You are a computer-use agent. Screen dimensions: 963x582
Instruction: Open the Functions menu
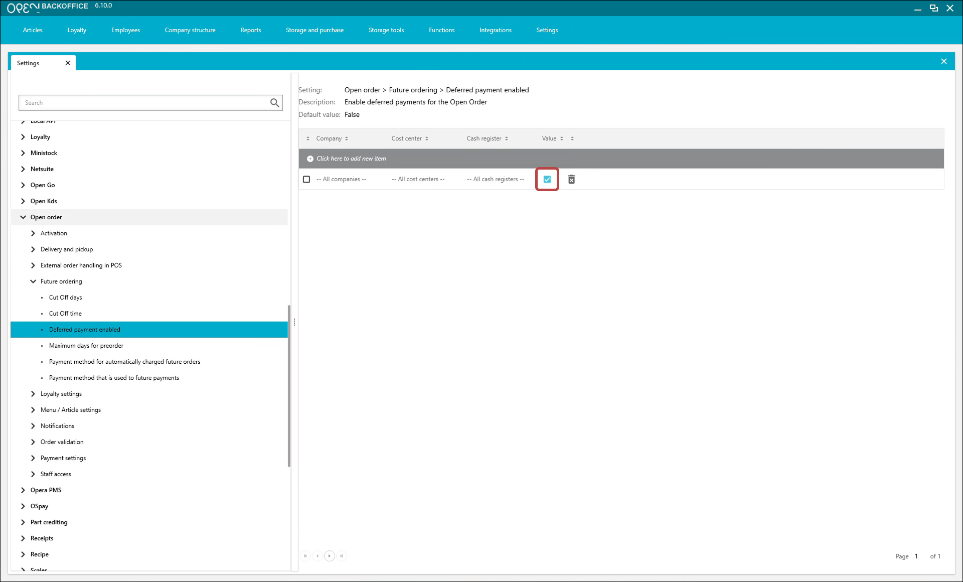[x=441, y=30]
